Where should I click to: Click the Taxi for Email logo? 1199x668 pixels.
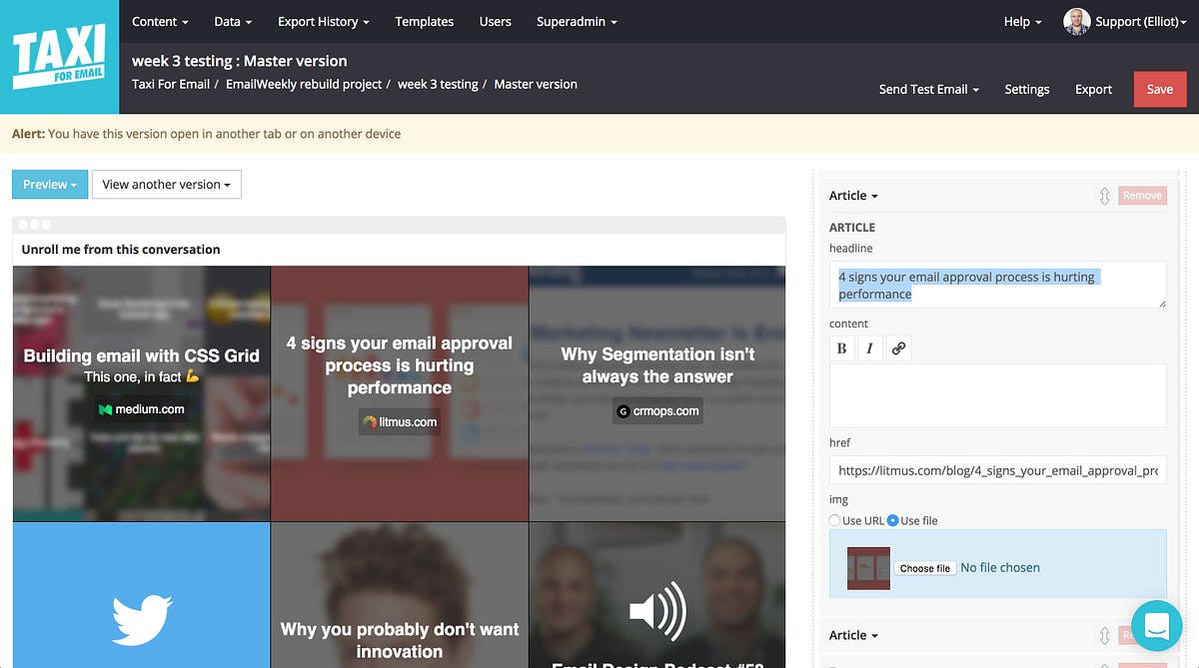coord(59,57)
